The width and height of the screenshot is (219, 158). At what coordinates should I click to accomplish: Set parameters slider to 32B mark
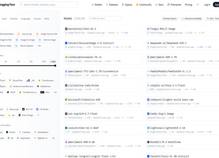[31, 62]
